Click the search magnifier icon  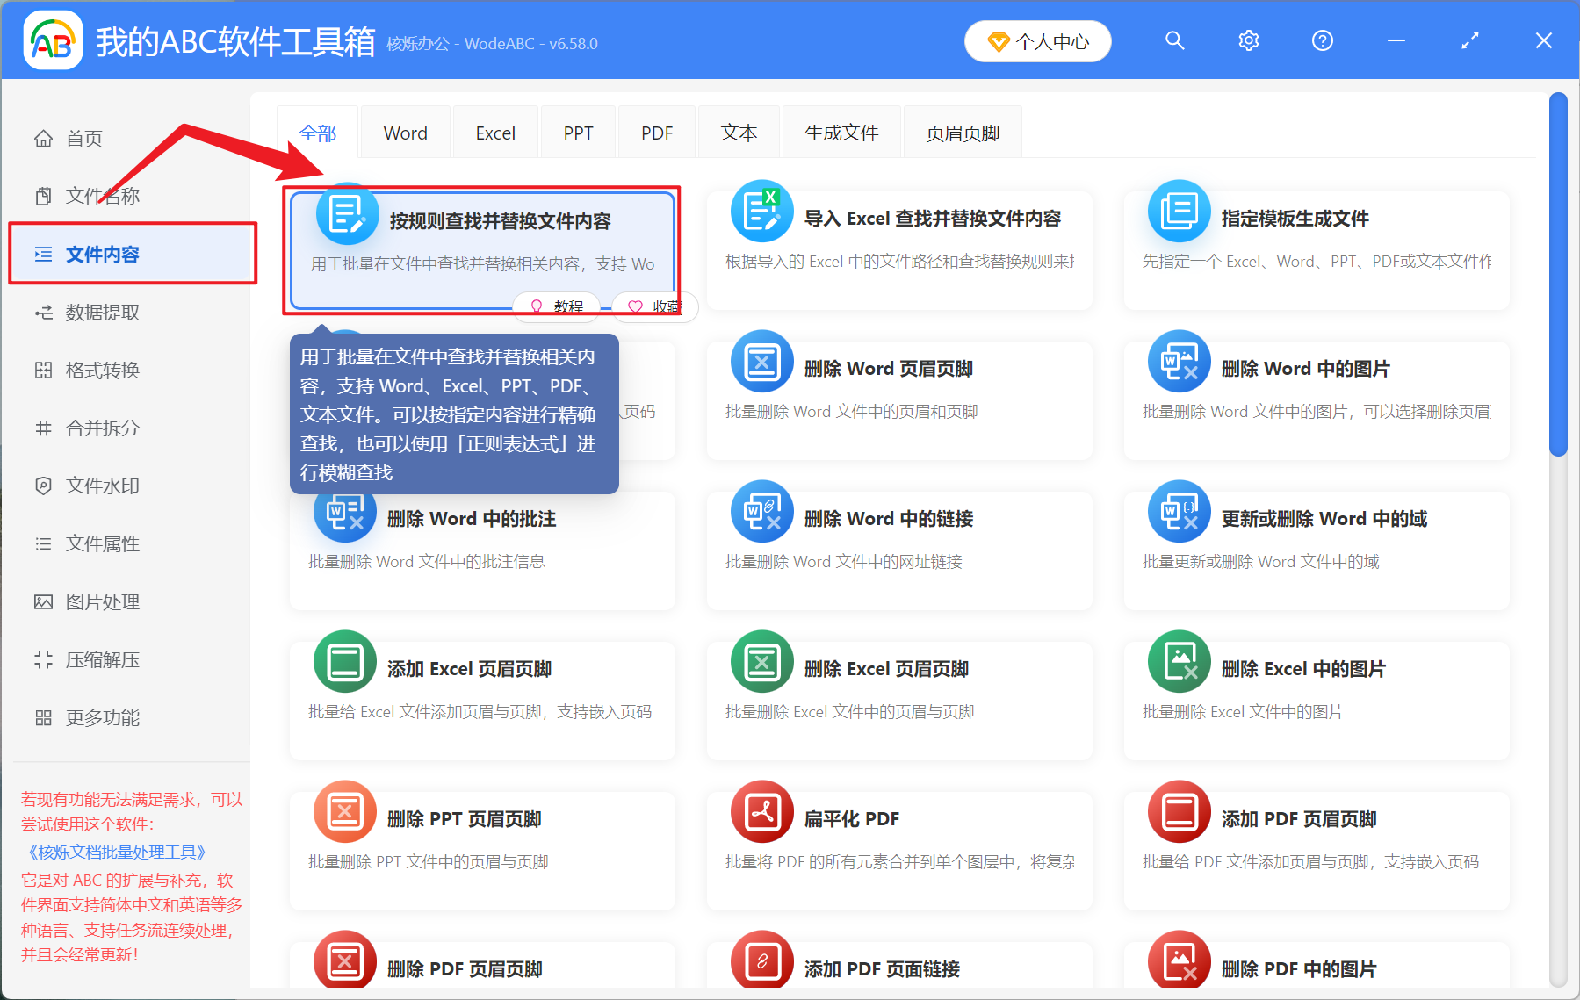pyautogui.click(x=1174, y=40)
